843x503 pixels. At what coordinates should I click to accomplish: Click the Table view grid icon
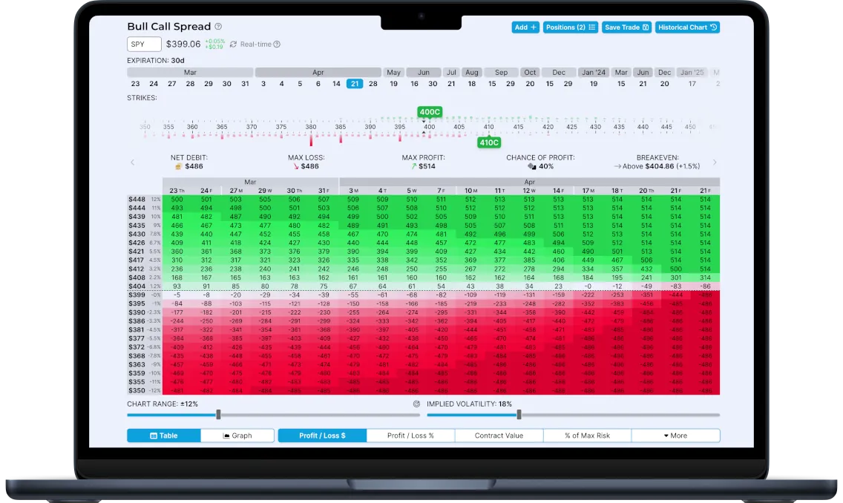(x=152, y=435)
